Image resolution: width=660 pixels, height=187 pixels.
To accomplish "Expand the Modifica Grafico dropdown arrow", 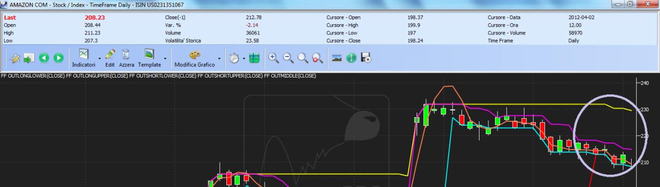I will coord(219,58).
